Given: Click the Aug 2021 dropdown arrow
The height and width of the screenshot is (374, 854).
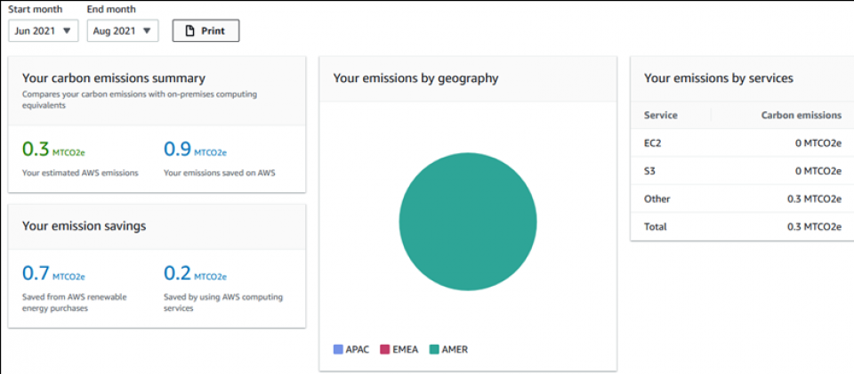Looking at the screenshot, I should pyautogui.click(x=147, y=30).
